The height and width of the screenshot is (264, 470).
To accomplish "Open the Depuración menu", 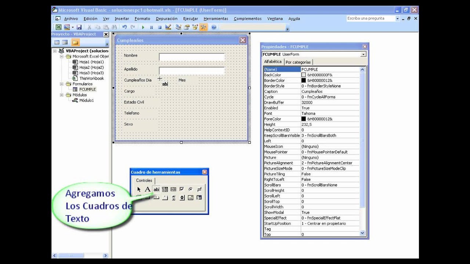I will pyautogui.click(x=167, y=19).
